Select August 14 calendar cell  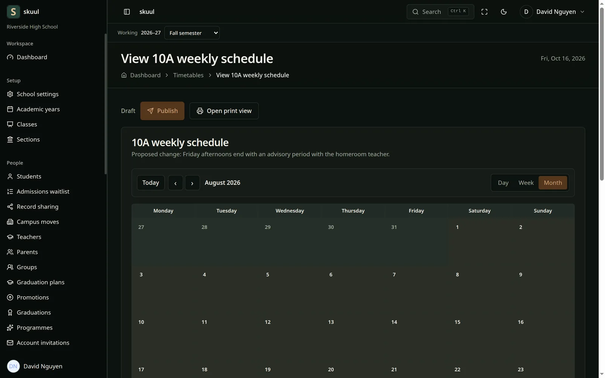tap(416, 337)
